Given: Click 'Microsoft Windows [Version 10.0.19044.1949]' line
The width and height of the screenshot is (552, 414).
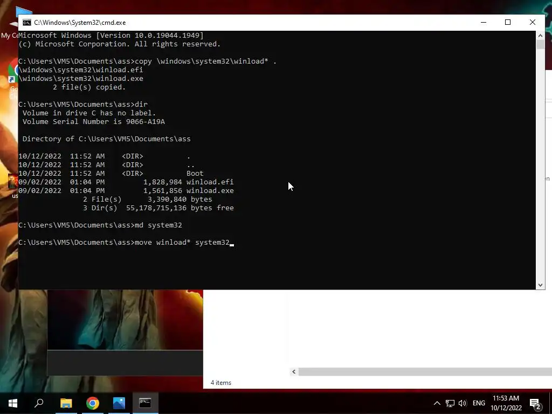Looking at the screenshot, I should 111,35.
